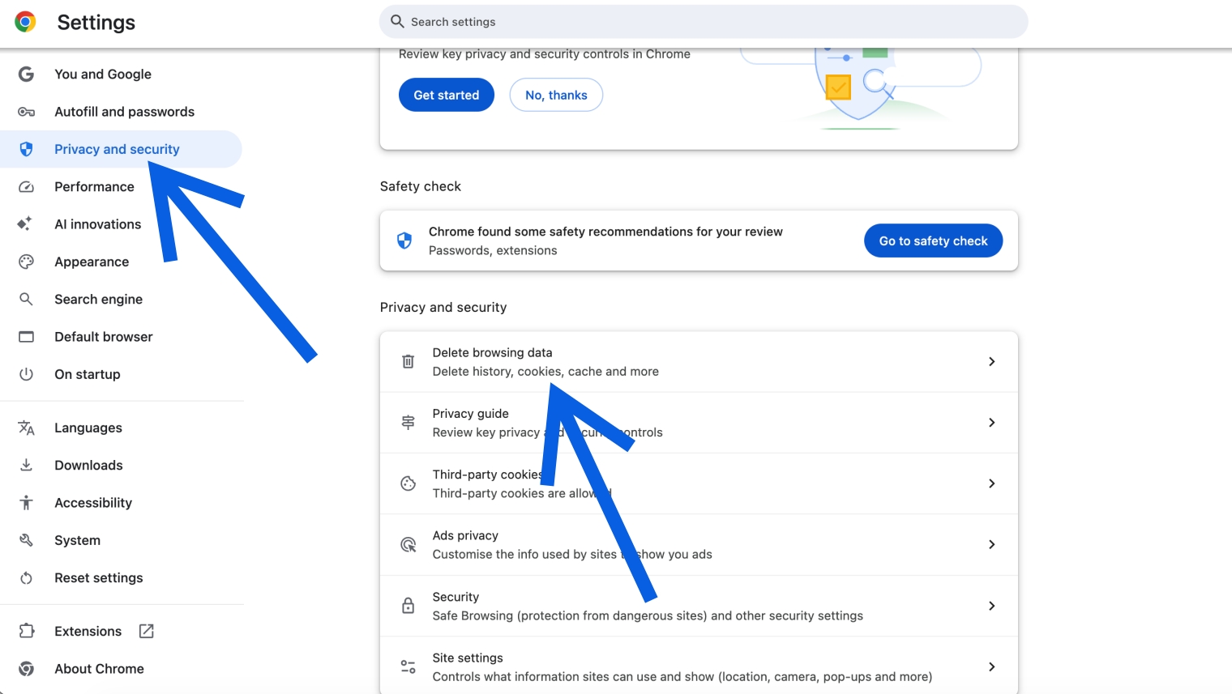Dismiss the privacy review with No, thanks

coord(556,95)
